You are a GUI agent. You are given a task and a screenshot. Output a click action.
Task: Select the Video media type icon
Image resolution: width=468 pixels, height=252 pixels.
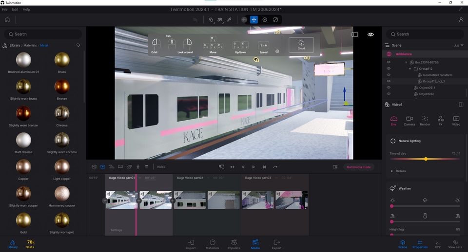pos(103,167)
